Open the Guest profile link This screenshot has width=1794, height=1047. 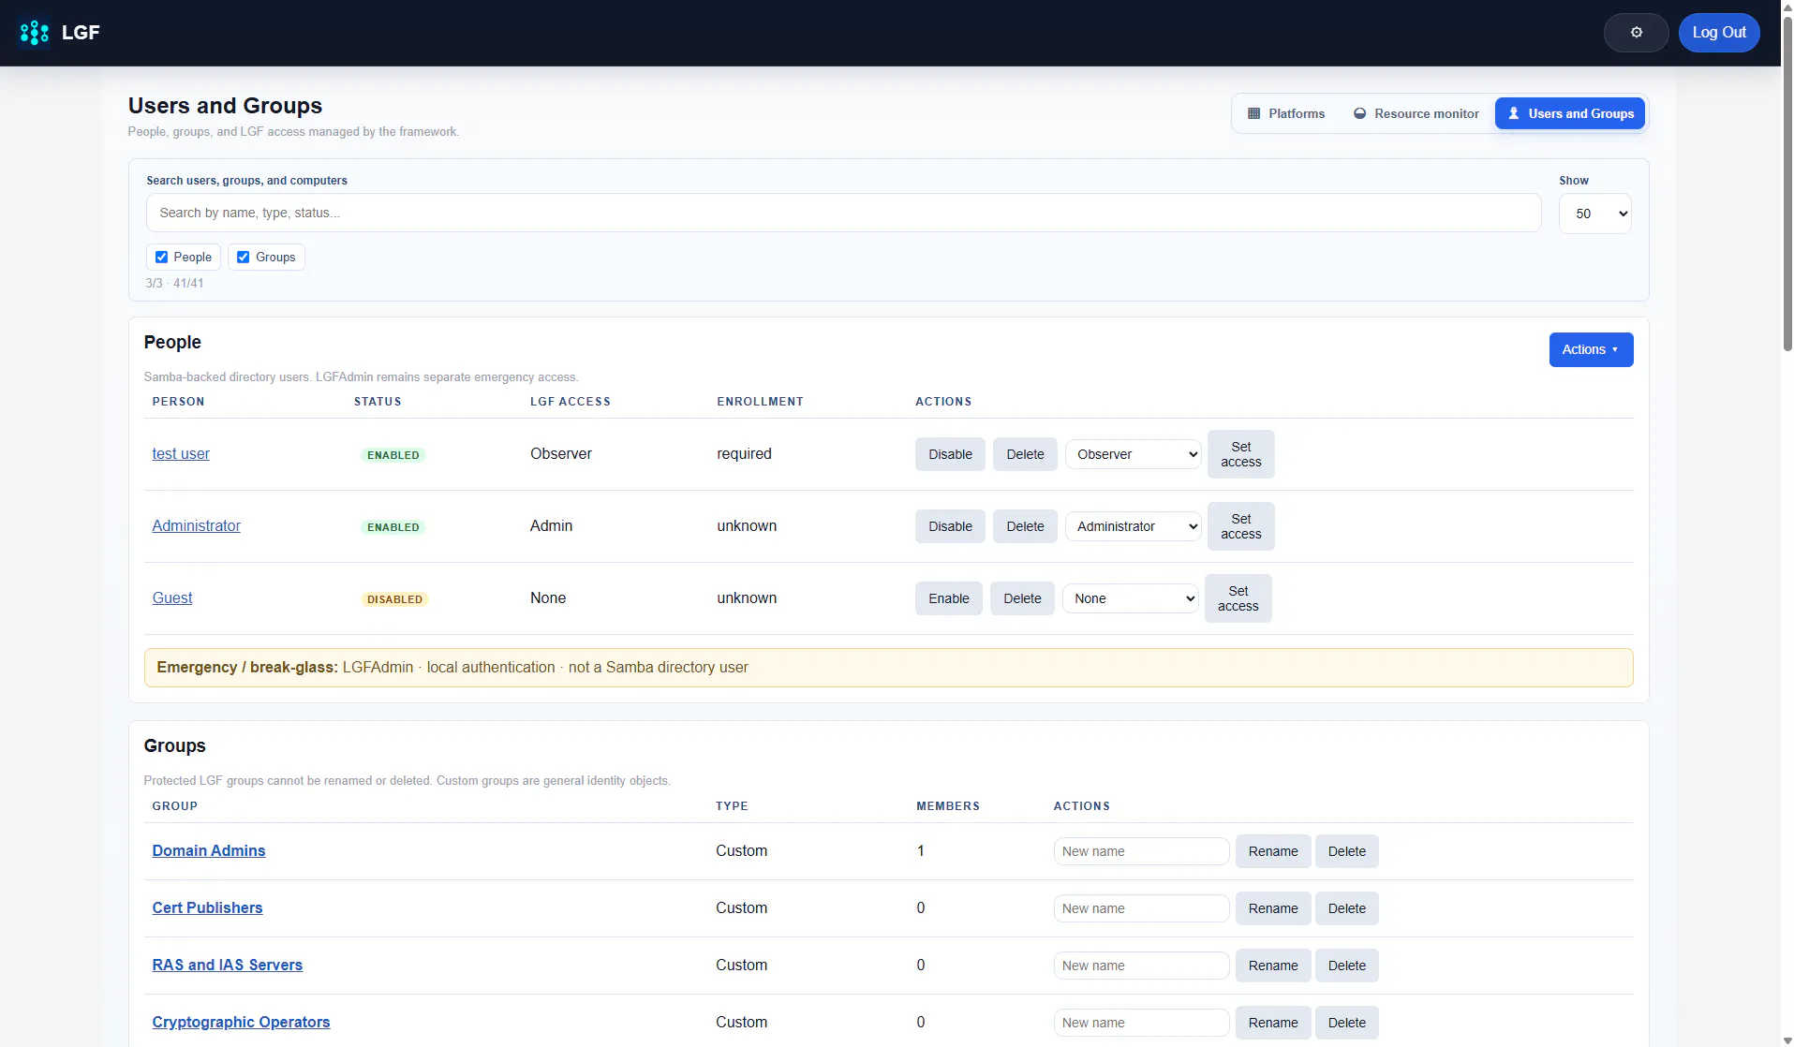(x=172, y=598)
